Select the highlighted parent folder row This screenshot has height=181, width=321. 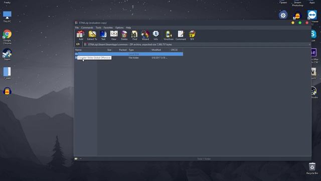tap(129, 54)
